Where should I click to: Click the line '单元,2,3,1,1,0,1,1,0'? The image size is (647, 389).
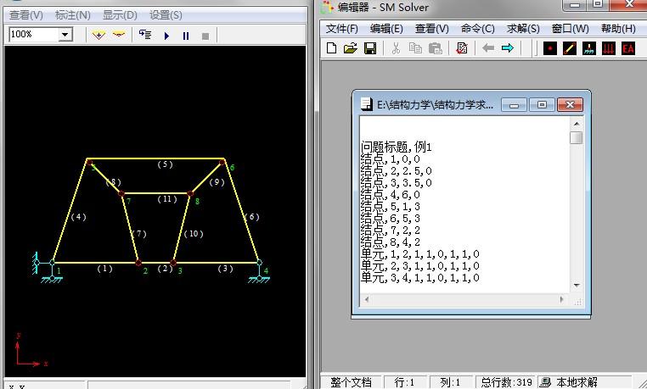click(x=420, y=266)
